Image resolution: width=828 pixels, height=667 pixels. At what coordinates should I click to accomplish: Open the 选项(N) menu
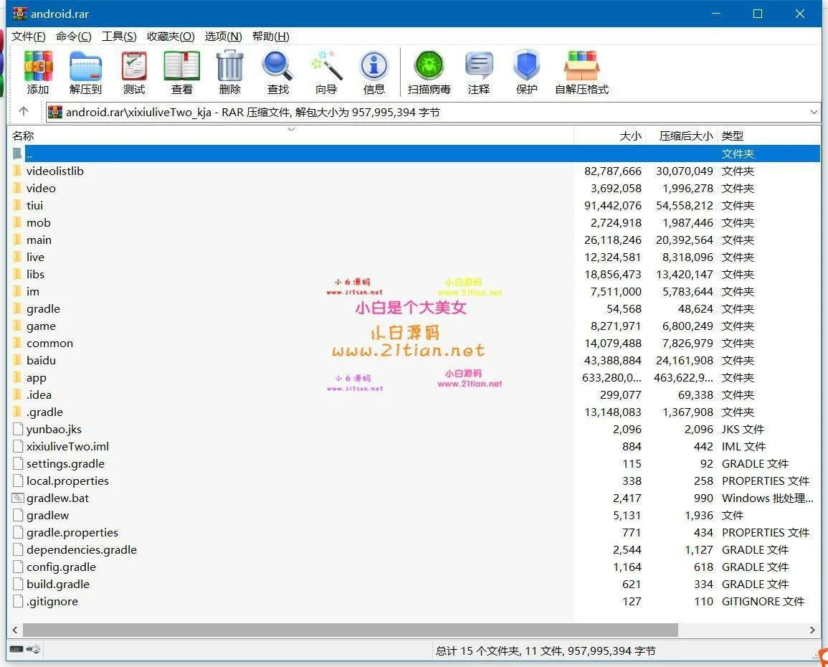[223, 37]
